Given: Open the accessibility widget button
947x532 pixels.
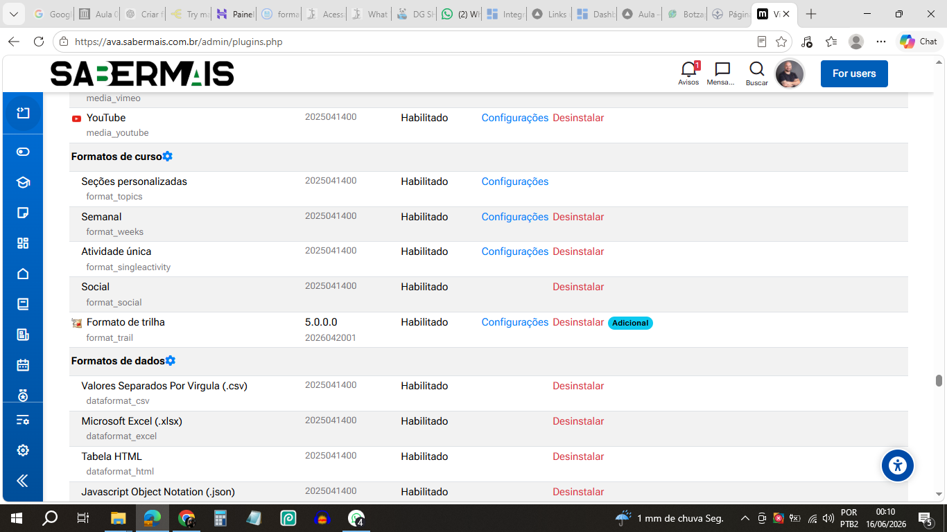Looking at the screenshot, I should pos(898,465).
